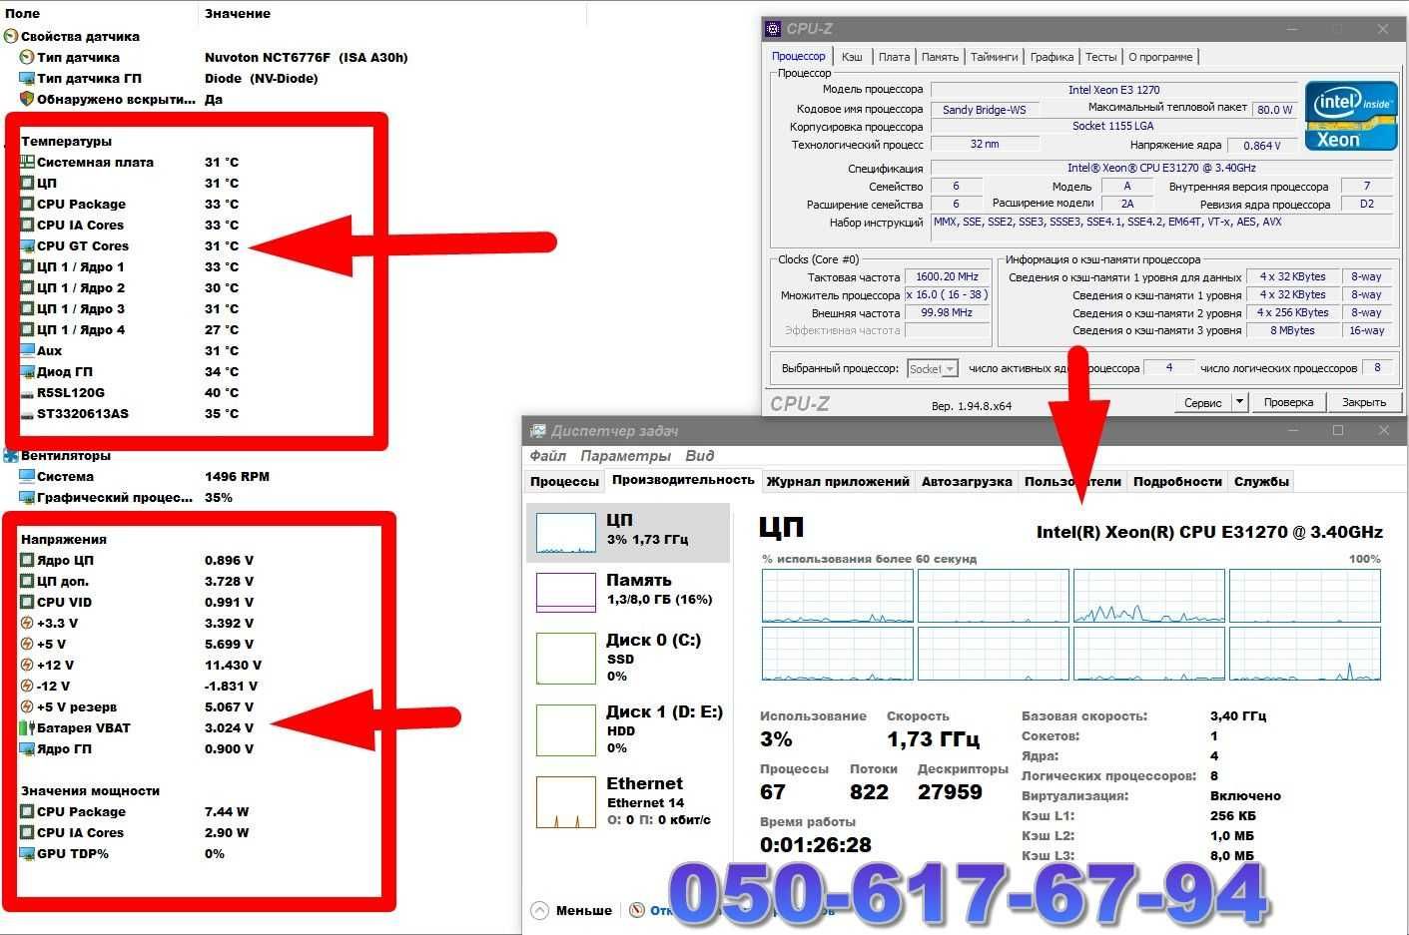Click the 1600.20 MHz clock frequency value
Screen dimensions: 1409x935
click(948, 277)
